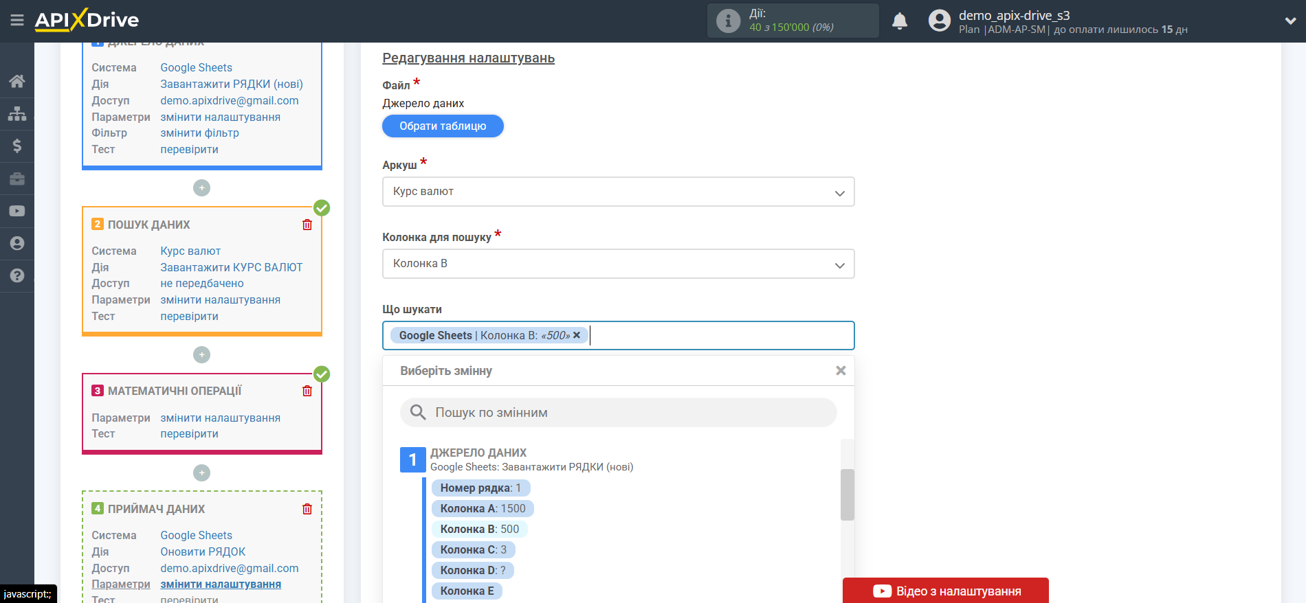Screen dimensions: 1306x603
Task: Click the actions info icon
Action: [728, 21]
